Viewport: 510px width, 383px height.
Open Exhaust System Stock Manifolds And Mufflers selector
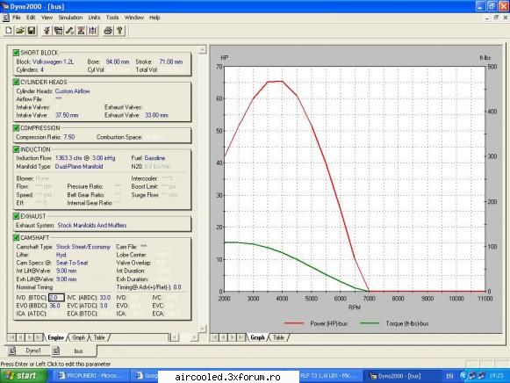coord(92,225)
